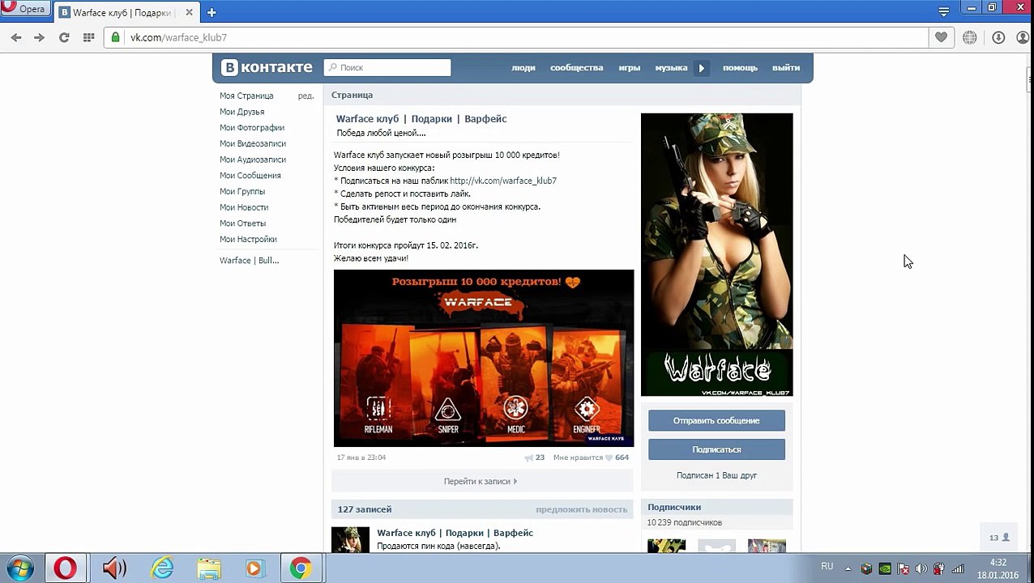The width and height of the screenshot is (1034, 583).
Task: Open Мои Новости in sidebar
Action: (x=244, y=207)
